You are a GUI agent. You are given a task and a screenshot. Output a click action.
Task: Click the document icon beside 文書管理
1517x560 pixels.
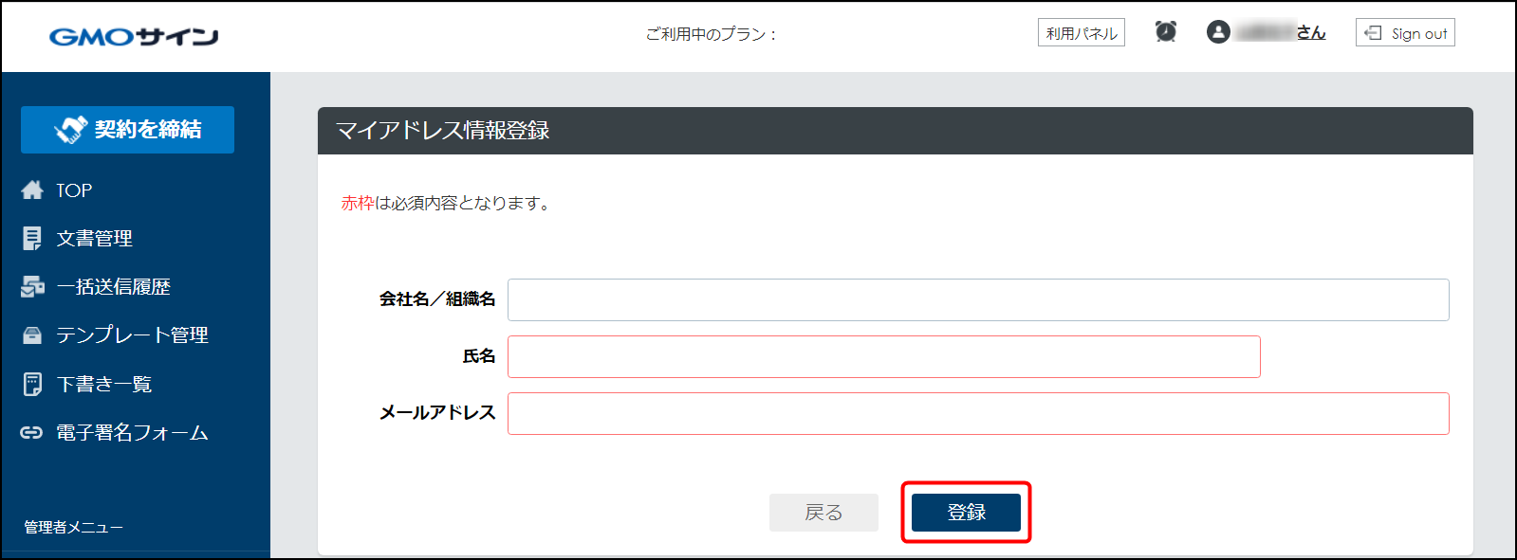(x=32, y=239)
